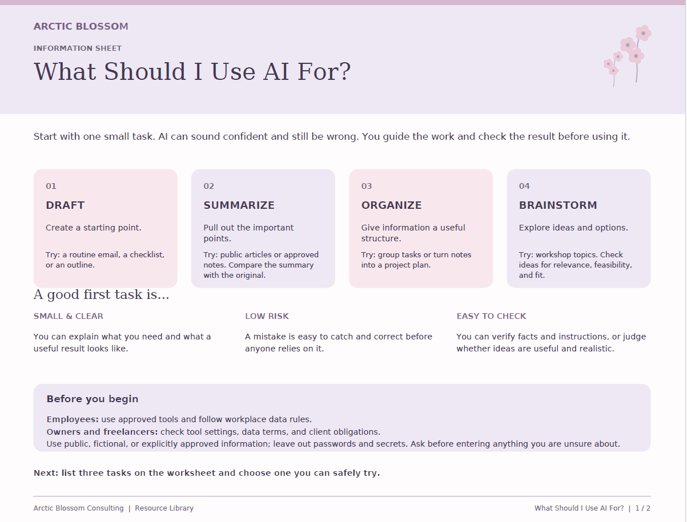Viewport: 687px width, 522px height.
Task: Click the text You can verify facts and instructions
Action: [551, 342]
